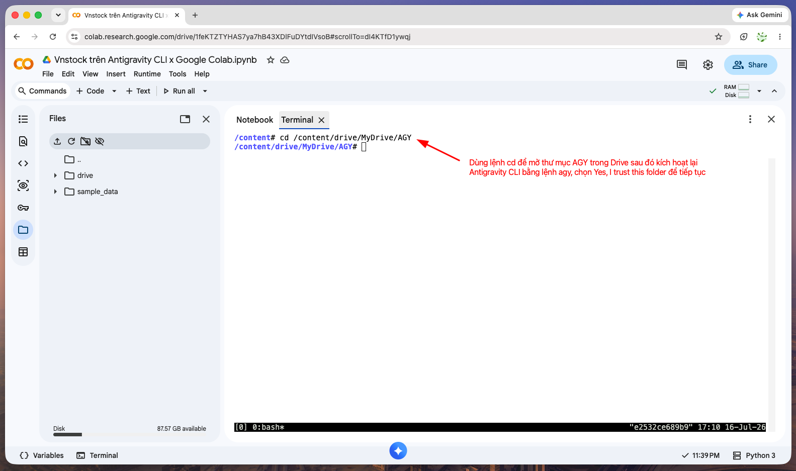
Task: Collapse the header with the up chevron
Action: click(x=774, y=91)
